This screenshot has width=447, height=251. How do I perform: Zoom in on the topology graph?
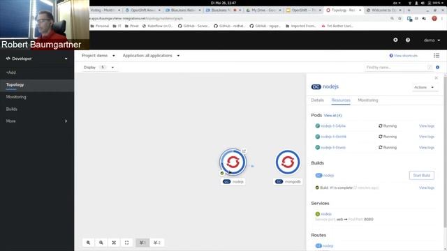[89, 243]
